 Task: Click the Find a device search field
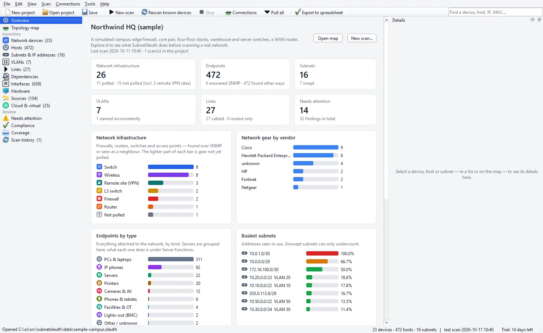click(495, 12)
